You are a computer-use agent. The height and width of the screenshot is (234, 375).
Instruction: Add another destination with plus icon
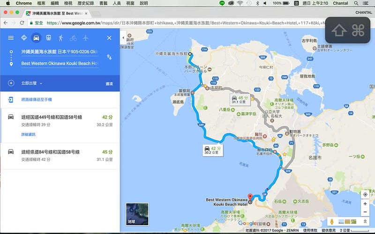[11, 83]
